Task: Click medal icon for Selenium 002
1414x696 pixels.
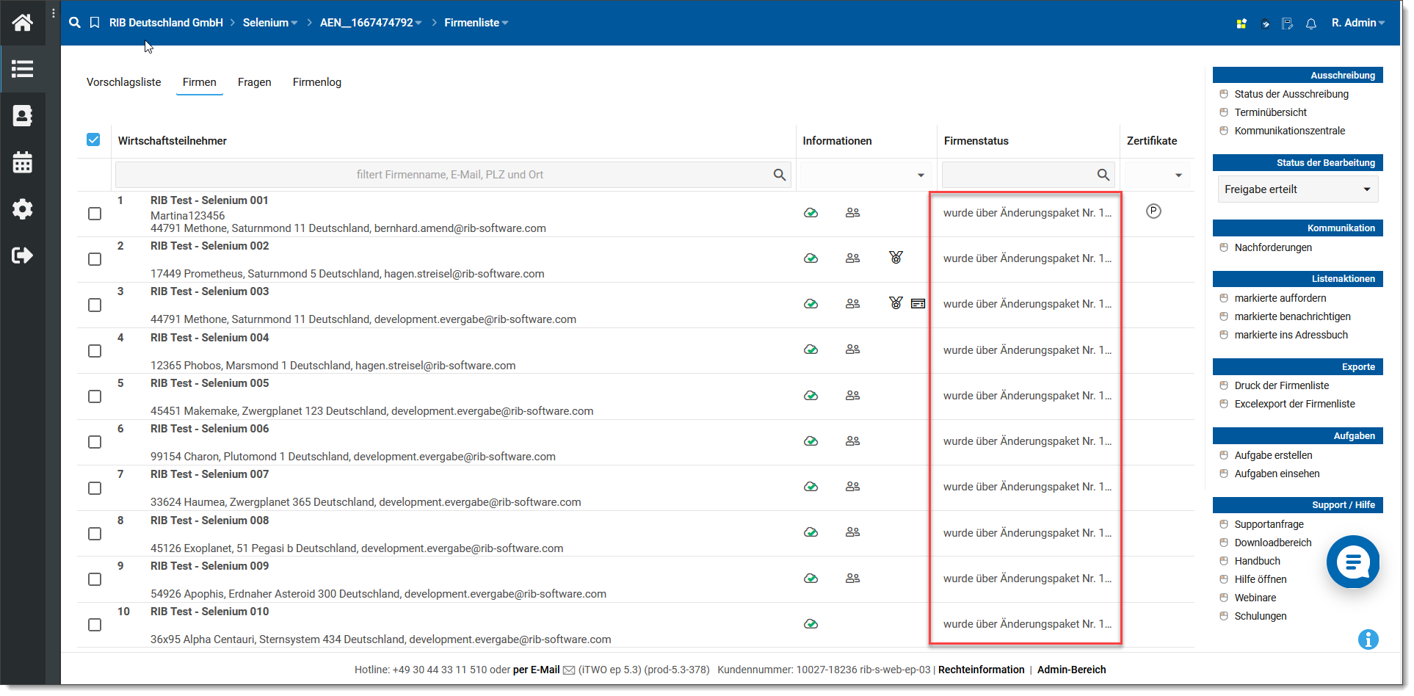Action: (896, 258)
